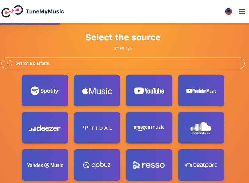Click the TuneMyMusic logo icon
Image resolution: width=249 pixels, height=183 pixels.
(x=12, y=11)
